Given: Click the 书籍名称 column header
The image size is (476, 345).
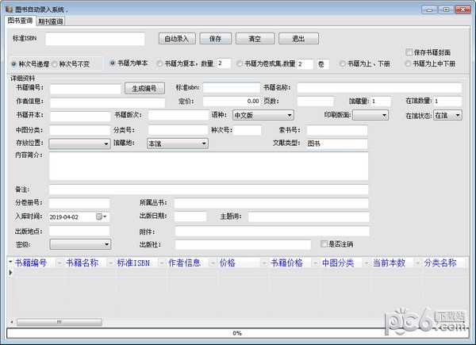Looking at the screenshot, I should tap(82, 263).
